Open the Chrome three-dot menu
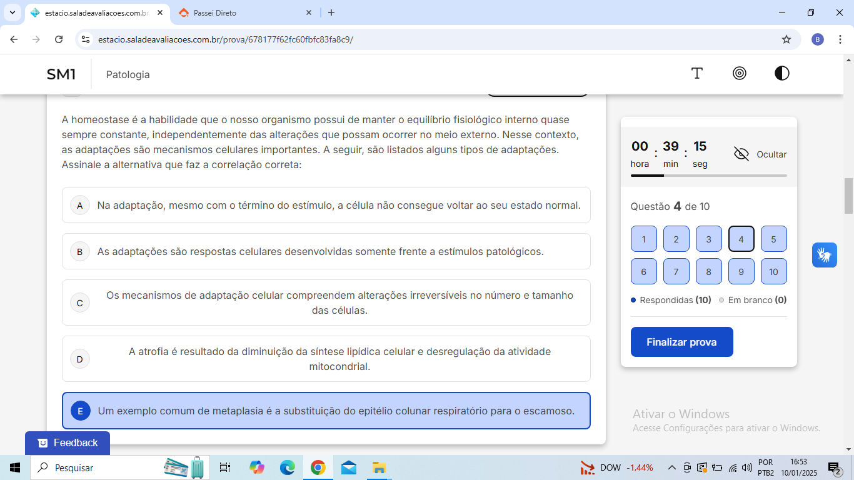Screen dimensions: 854x480 click(838, 39)
